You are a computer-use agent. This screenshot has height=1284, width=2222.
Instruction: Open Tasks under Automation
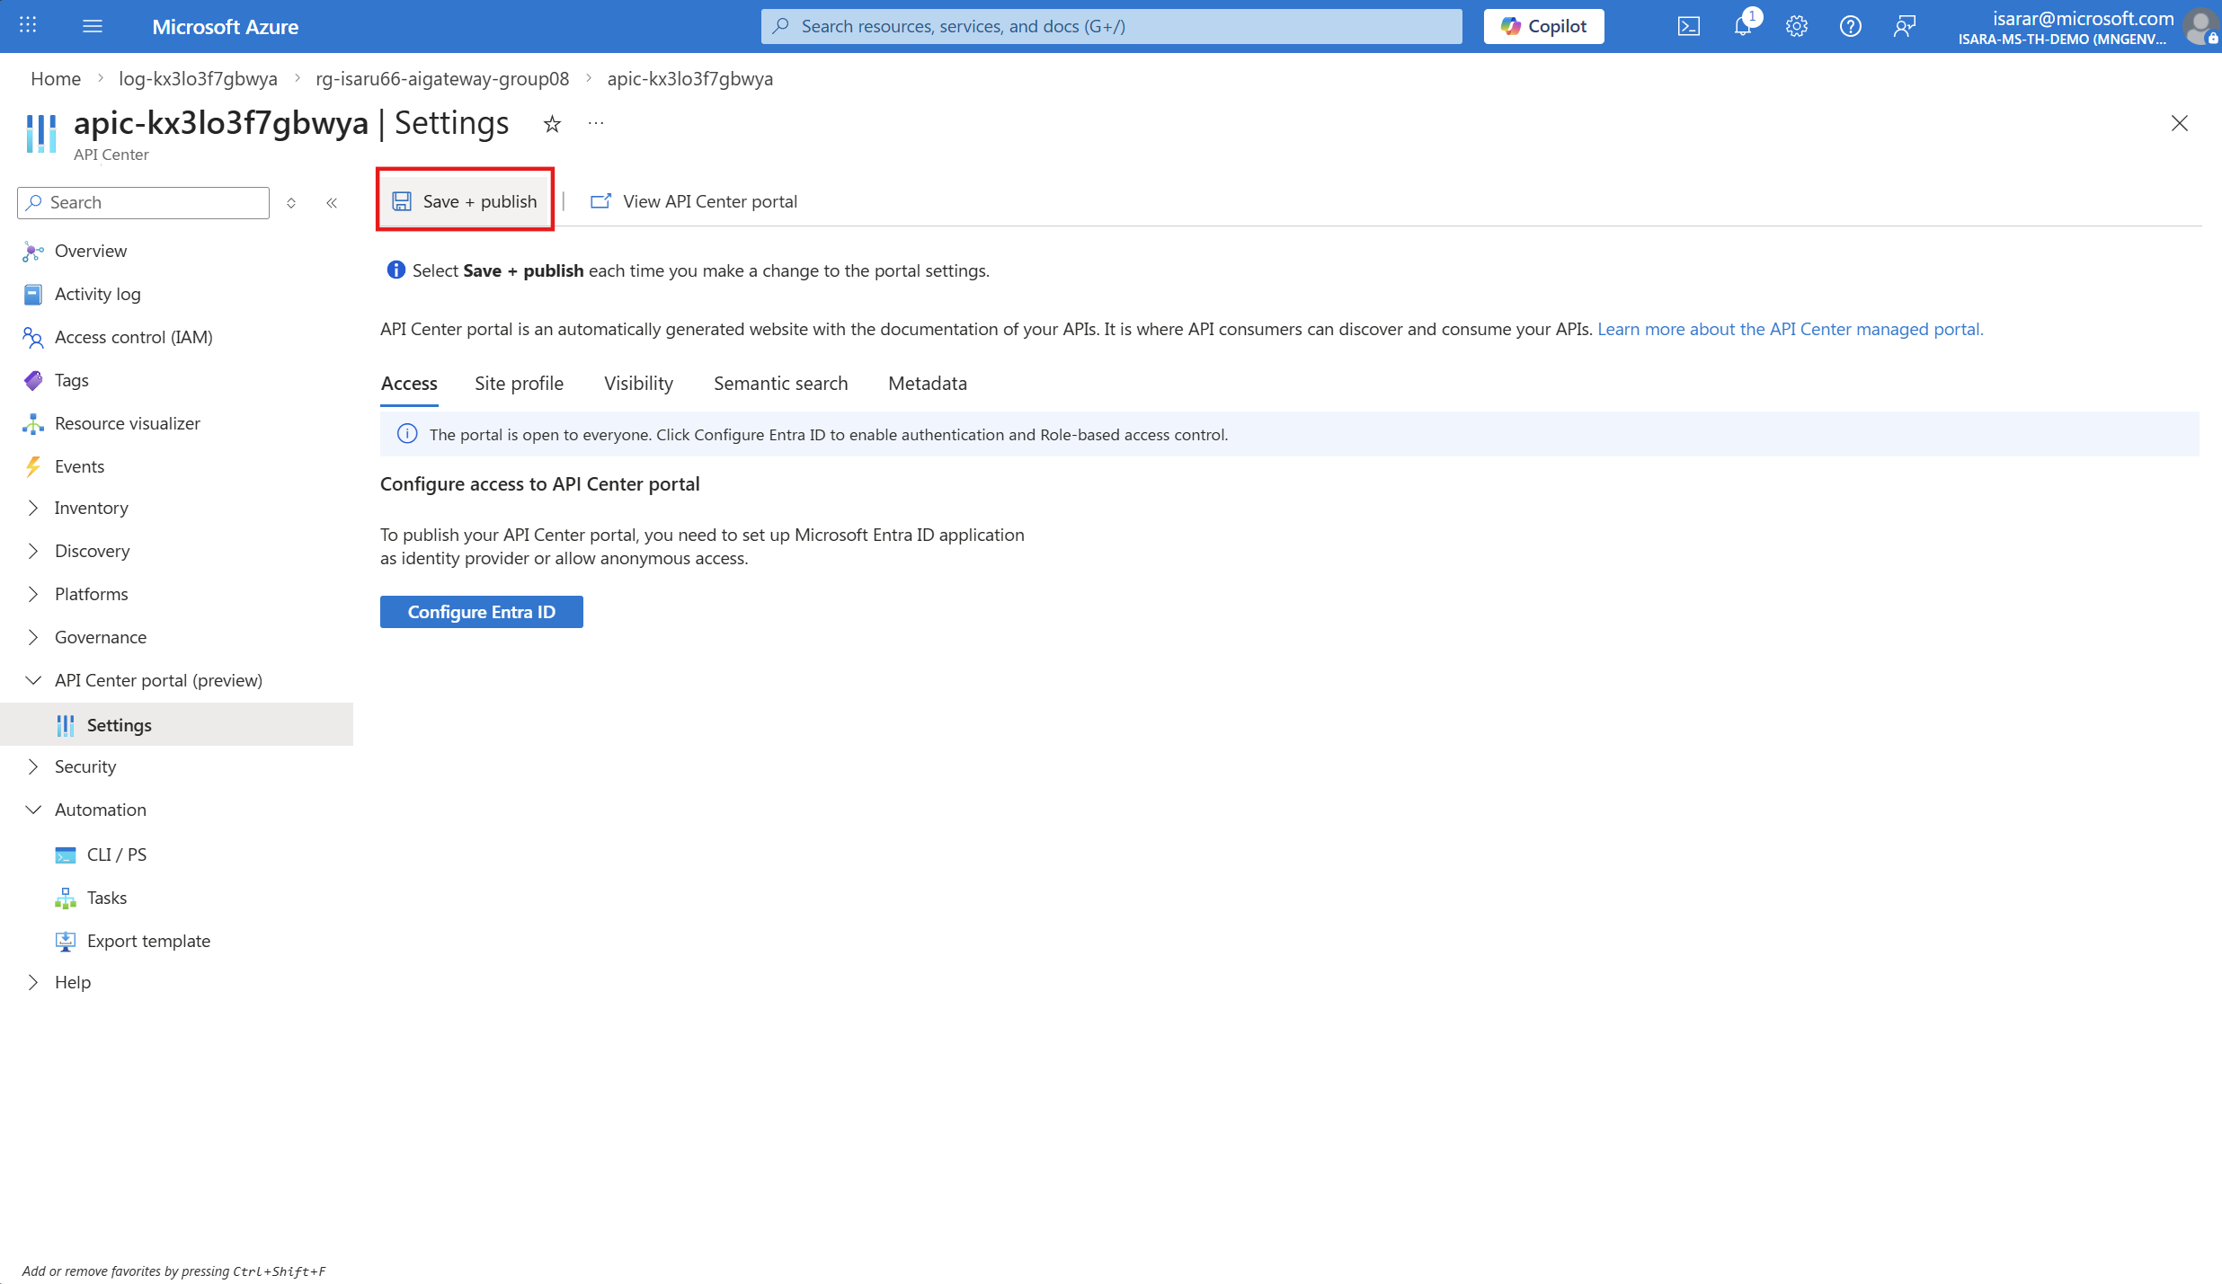click(106, 898)
